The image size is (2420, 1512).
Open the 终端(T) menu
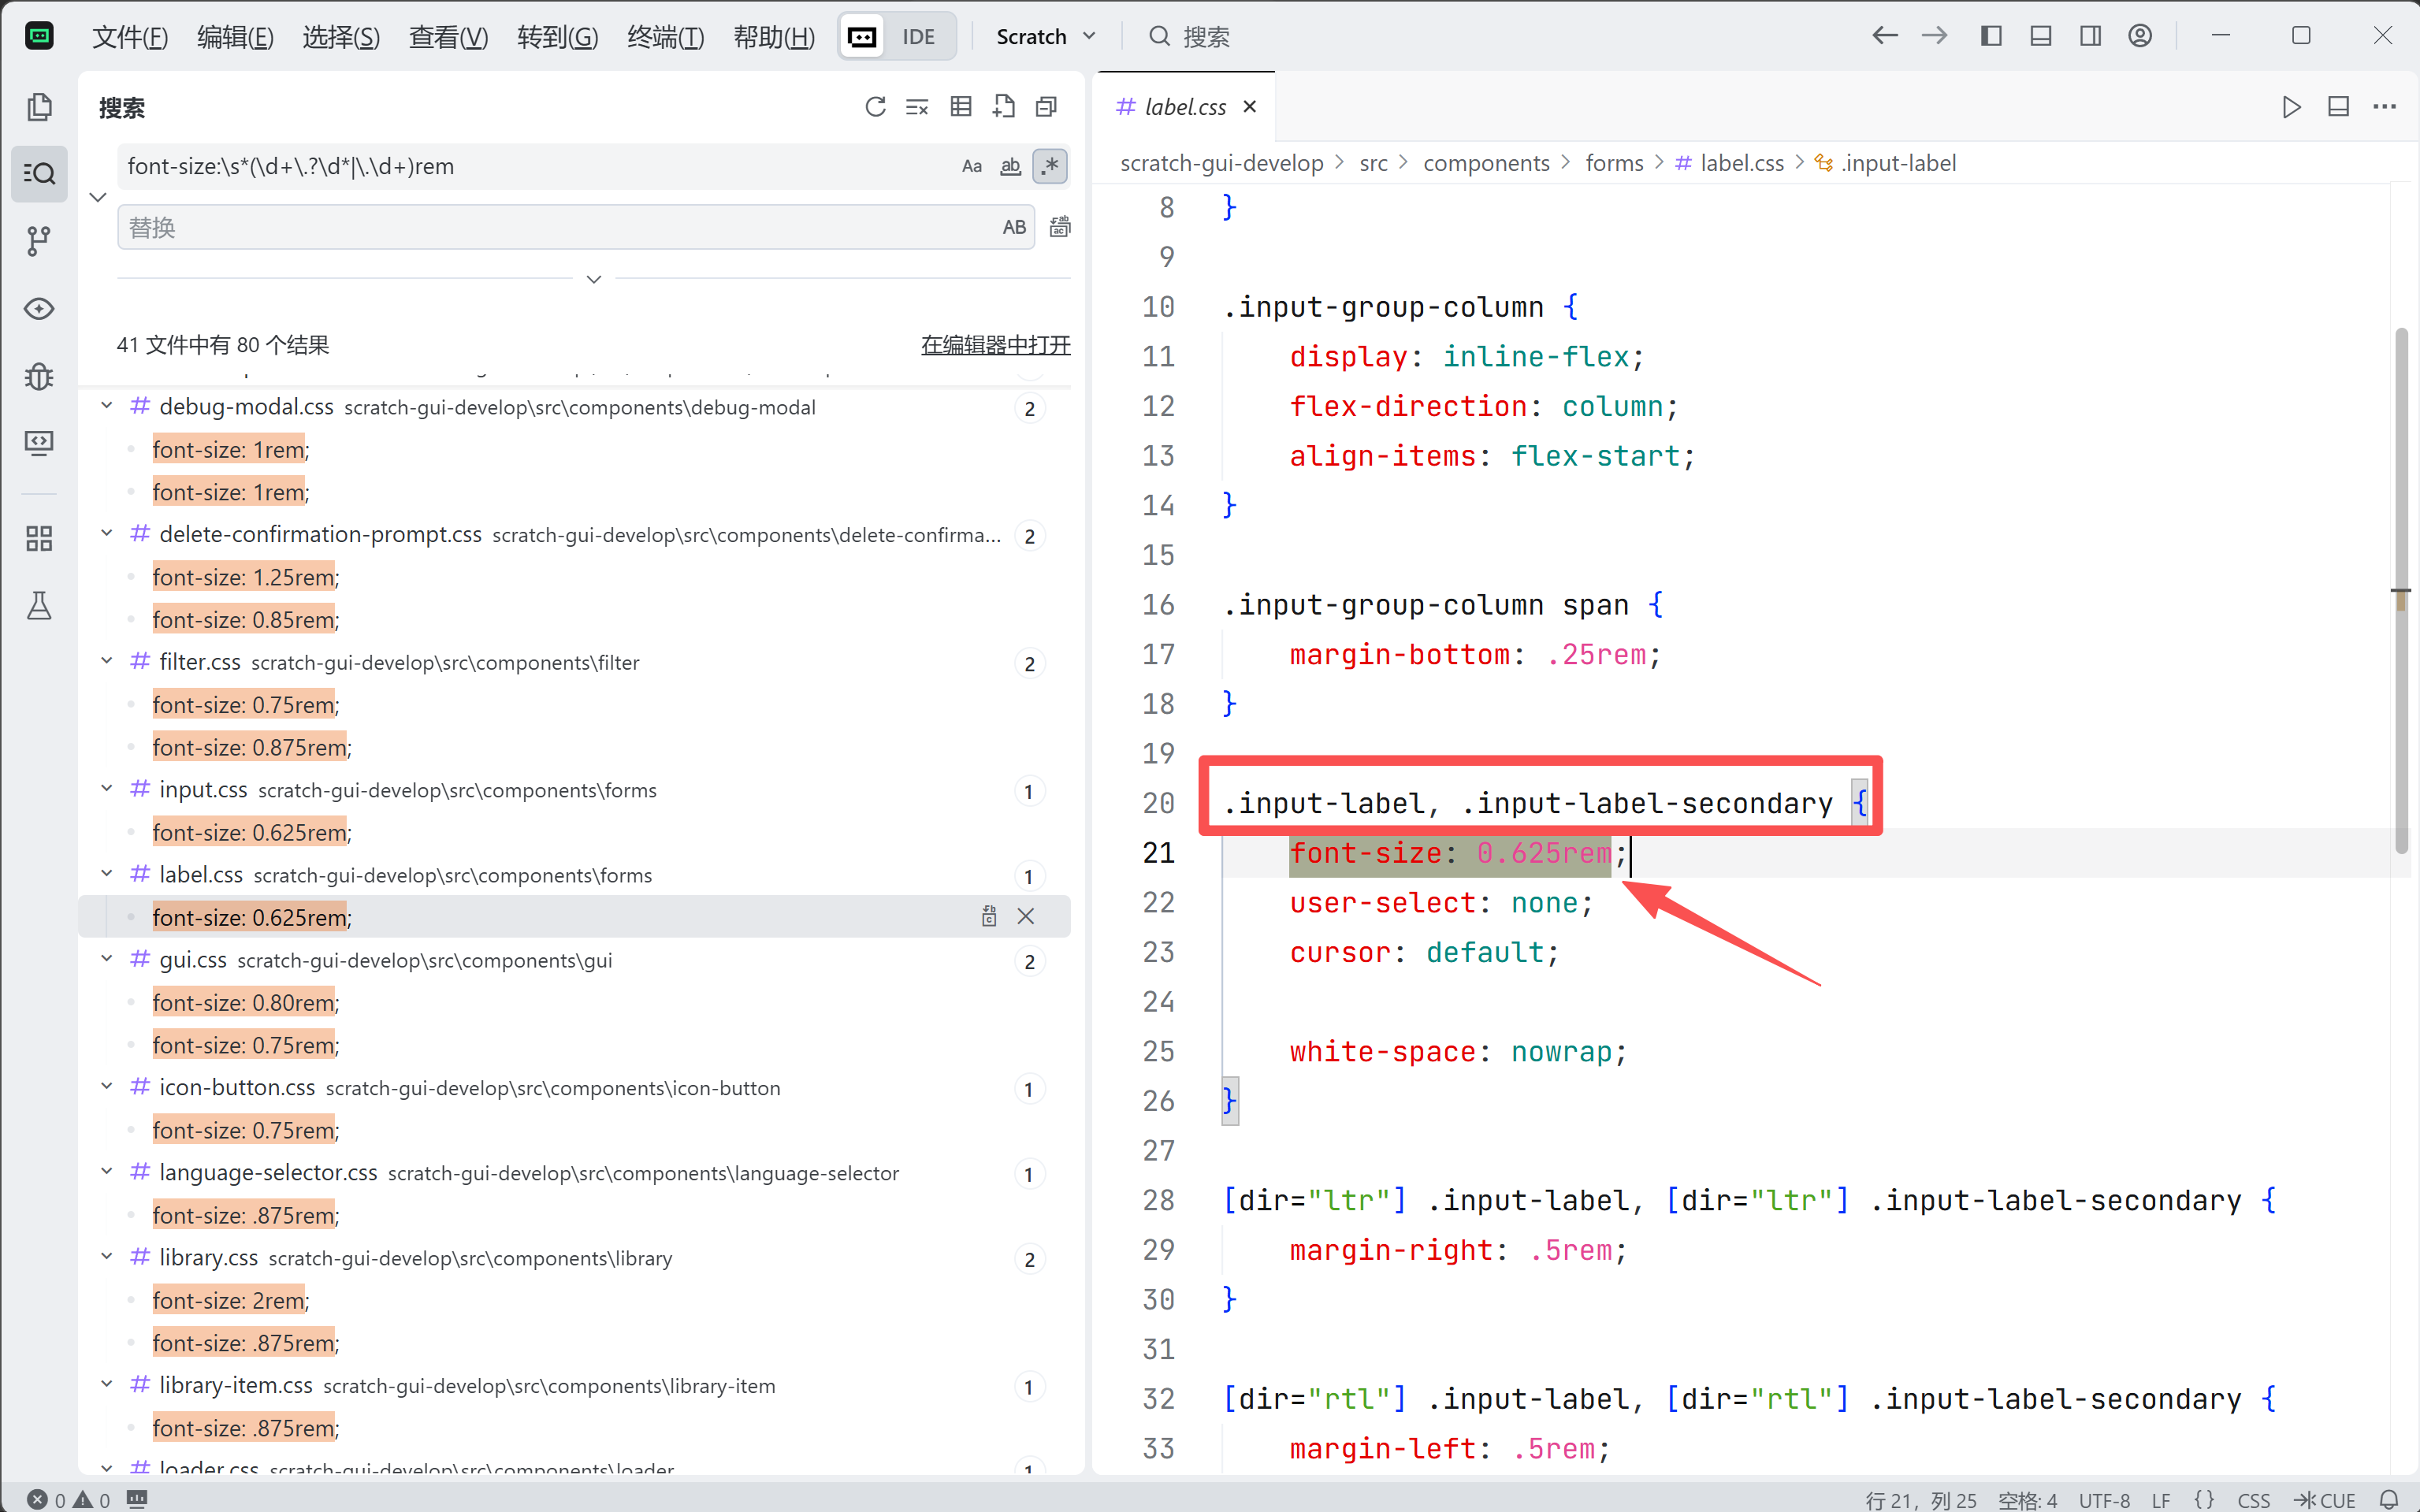coord(665,37)
